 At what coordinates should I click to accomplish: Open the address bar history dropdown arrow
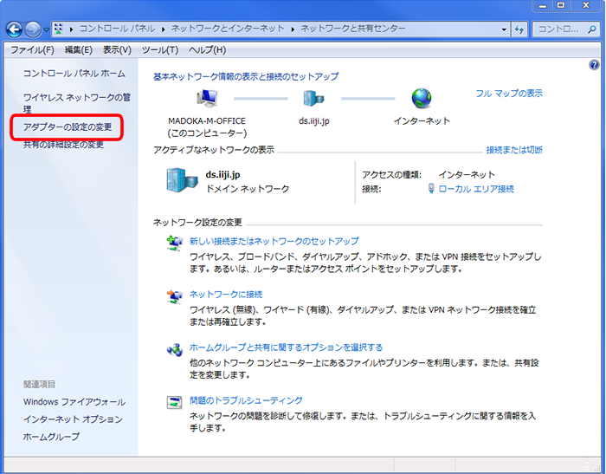[503, 29]
